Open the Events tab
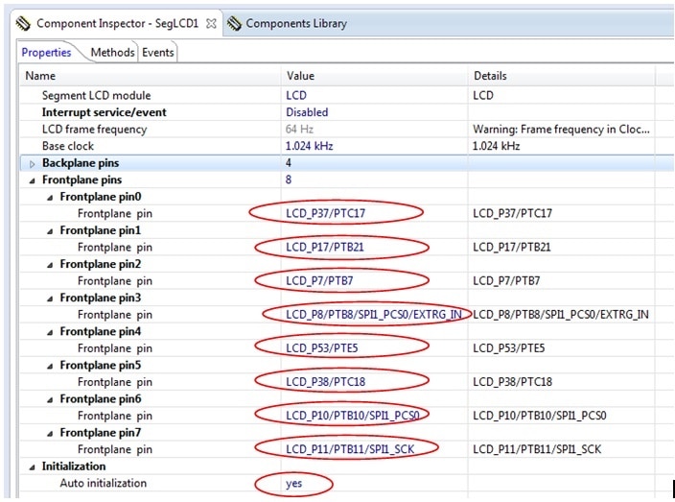 point(157,53)
